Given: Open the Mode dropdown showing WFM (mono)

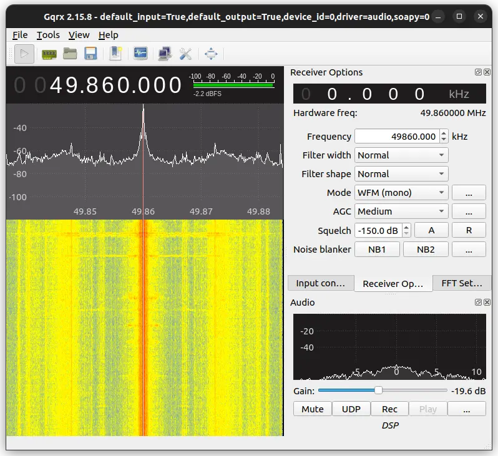Looking at the screenshot, I should click(x=401, y=193).
